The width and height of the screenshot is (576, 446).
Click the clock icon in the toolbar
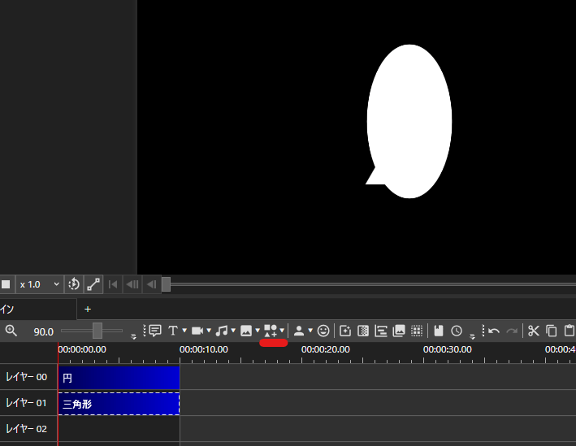tap(457, 331)
